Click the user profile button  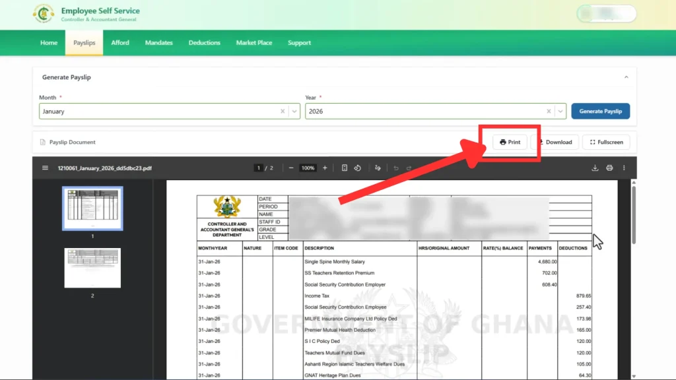tap(607, 14)
